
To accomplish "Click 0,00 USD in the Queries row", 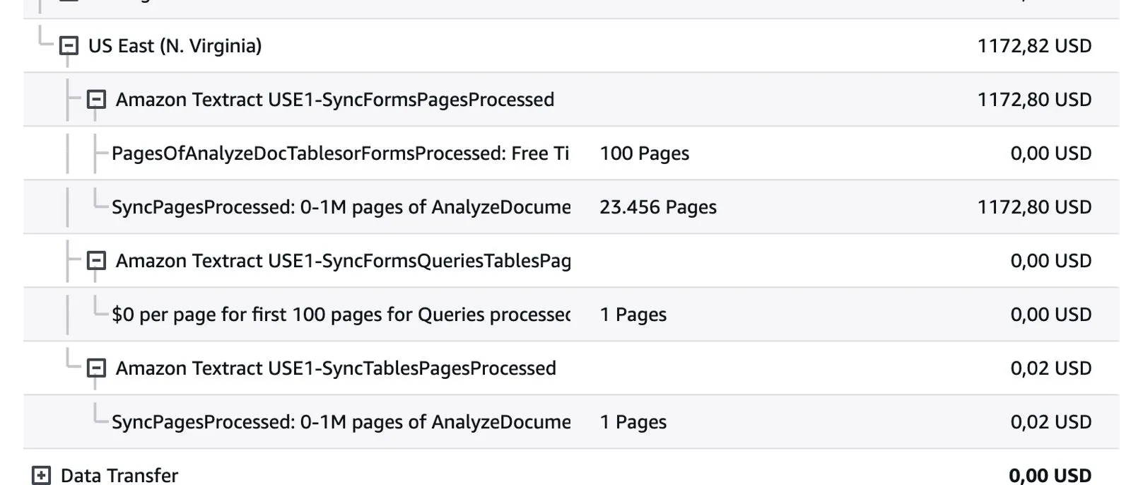I will (x=1051, y=315).
